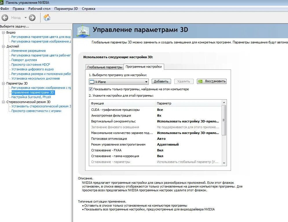
Task: Open Регулировка параметров цвета для видео
Action: (x=41, y=37)
